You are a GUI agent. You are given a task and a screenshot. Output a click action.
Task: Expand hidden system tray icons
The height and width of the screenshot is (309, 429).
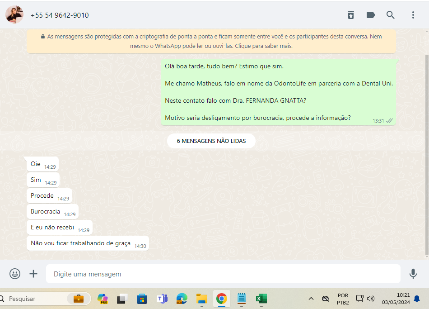coord(311,299)
